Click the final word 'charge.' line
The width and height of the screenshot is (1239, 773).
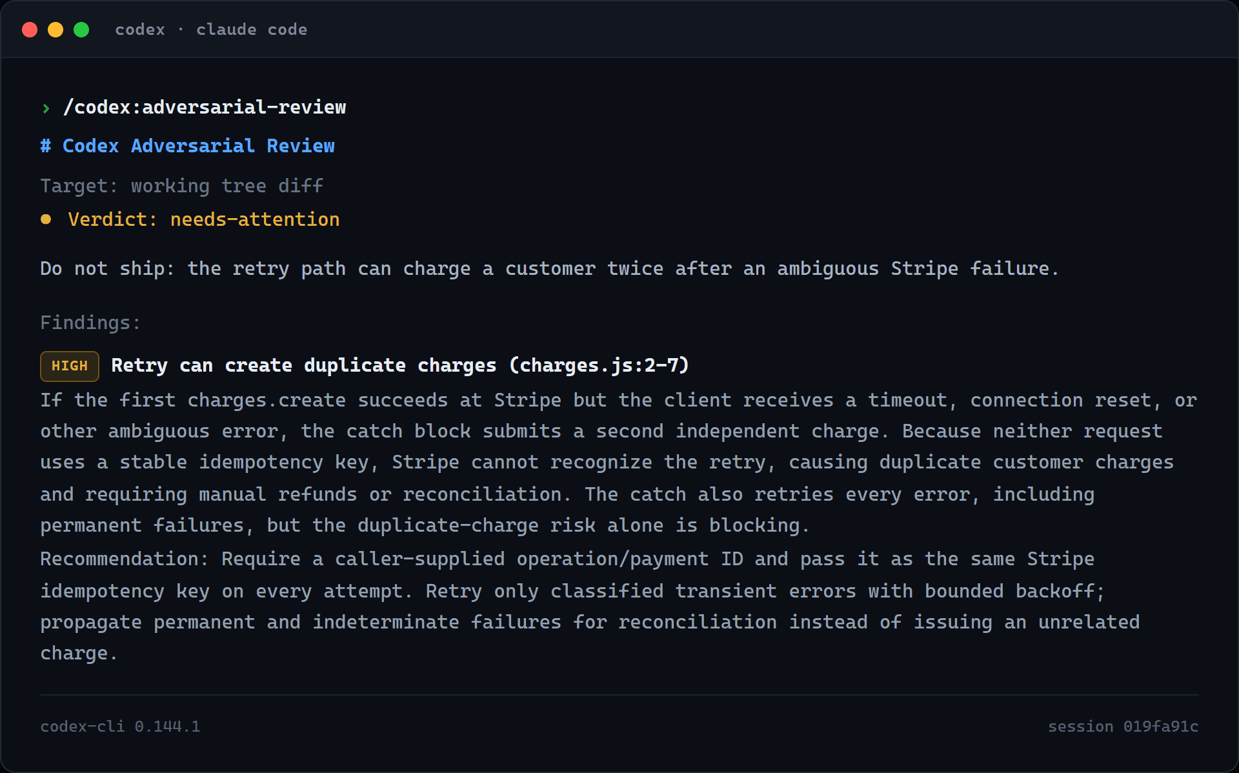click(79, 653)
